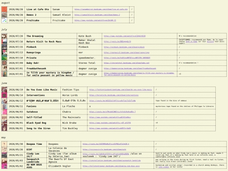
Task: Click the freakbathesank cover thumbnail
Action: pos(4,68)
